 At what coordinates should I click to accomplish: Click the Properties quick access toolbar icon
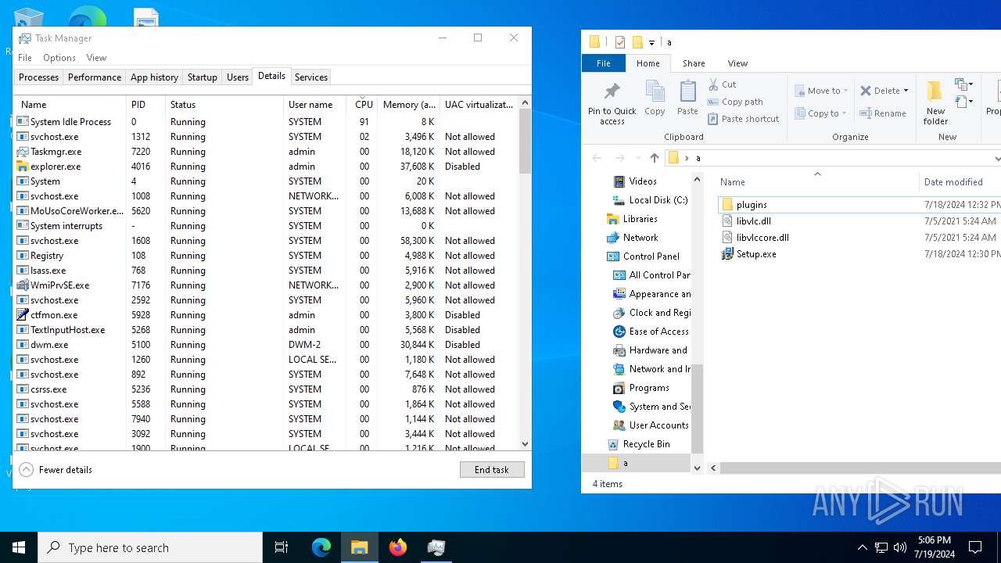620,42
